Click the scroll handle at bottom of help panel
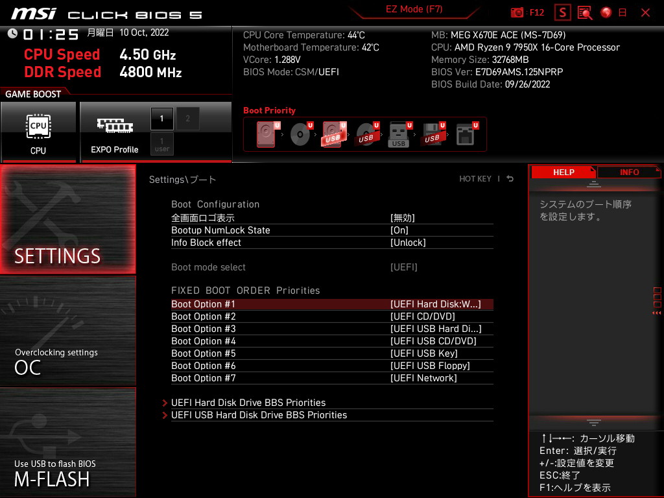 click(594, 423)
